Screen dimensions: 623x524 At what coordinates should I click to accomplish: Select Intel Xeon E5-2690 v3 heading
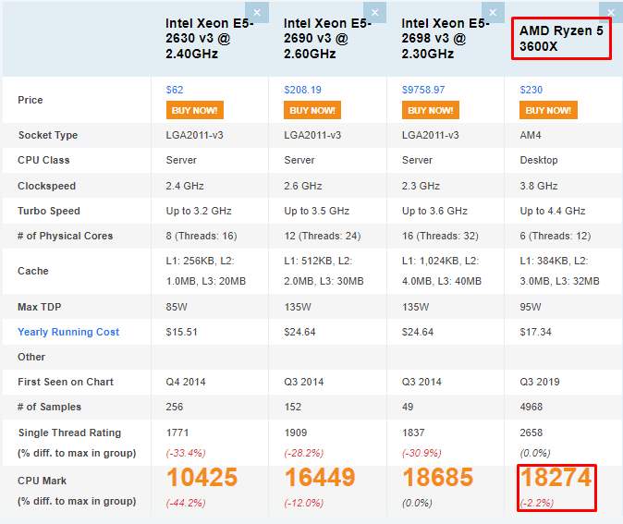(x=327, y=38)
